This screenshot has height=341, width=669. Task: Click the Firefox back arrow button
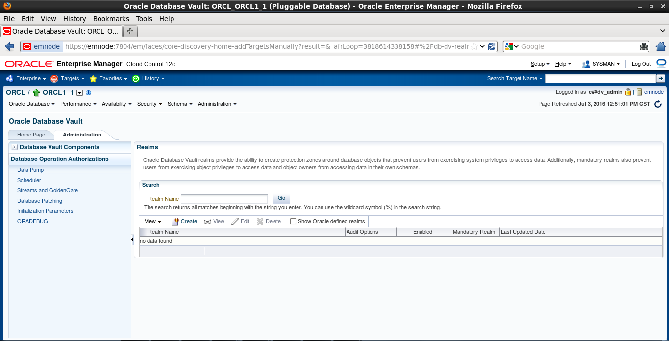(x=9, y=46)
